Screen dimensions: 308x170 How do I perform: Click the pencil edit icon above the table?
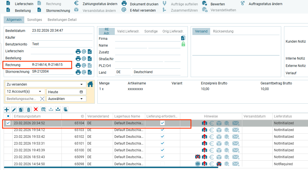pos(14,110)
